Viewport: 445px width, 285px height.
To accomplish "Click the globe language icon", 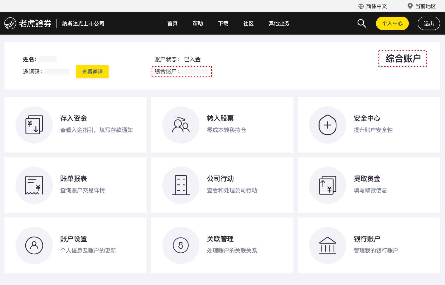I will tap(361, 6).
